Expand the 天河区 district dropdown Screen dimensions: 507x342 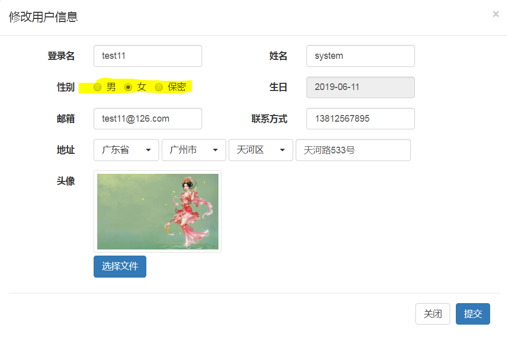tap(260, 150)
